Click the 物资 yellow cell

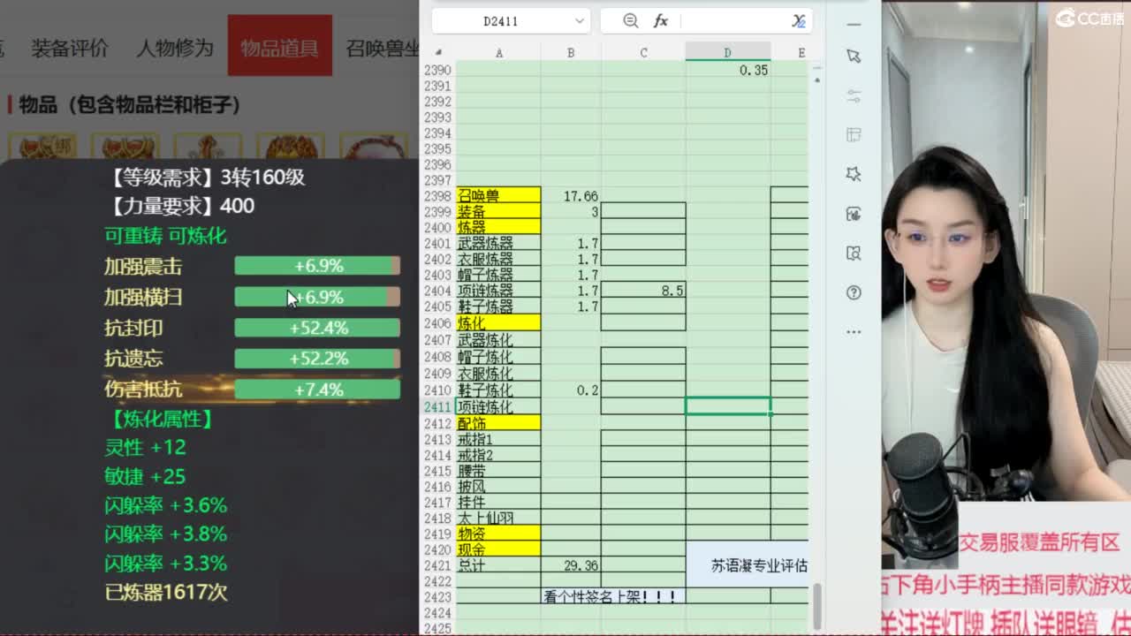pyautogui.click(x=498, y=534)
